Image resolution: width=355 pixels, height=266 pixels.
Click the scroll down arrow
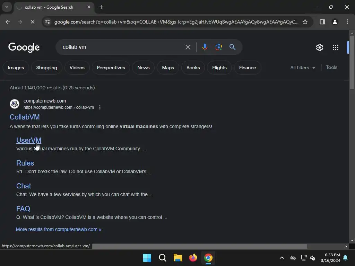tap(352, 240)
